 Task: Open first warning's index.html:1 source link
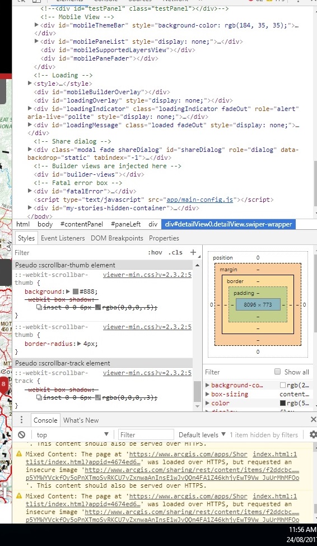[x=275, y=454]
